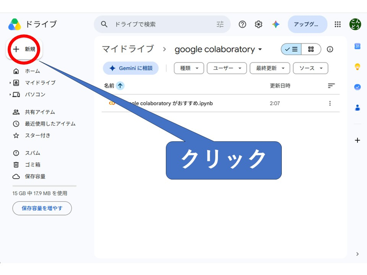Open the settings gear icon
Viewport: 367px width, 275px height.
coord(258,24)
